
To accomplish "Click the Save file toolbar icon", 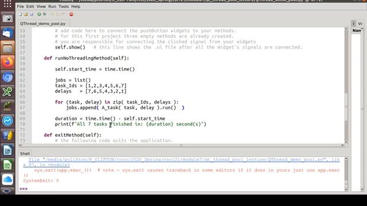I will coord(32,14).
